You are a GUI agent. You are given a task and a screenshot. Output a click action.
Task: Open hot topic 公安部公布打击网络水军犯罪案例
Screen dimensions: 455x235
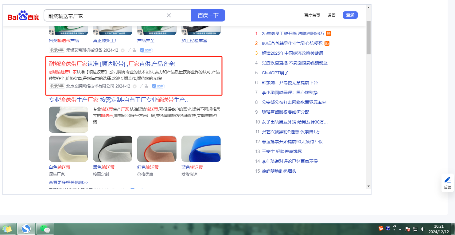[294, 102]
